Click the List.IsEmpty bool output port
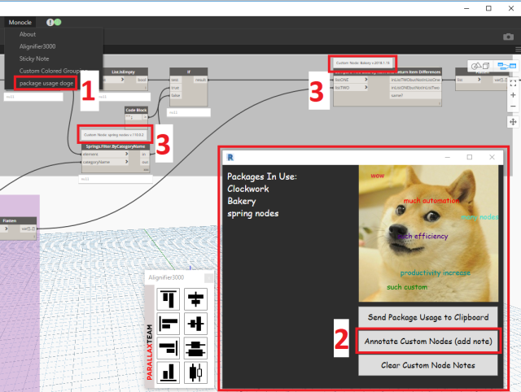The width and height of the screenshot is (521, 392). 142,80
